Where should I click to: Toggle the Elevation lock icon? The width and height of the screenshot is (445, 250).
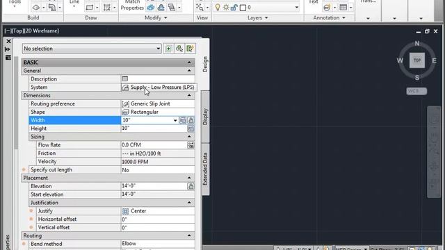[x=191, y=186]
